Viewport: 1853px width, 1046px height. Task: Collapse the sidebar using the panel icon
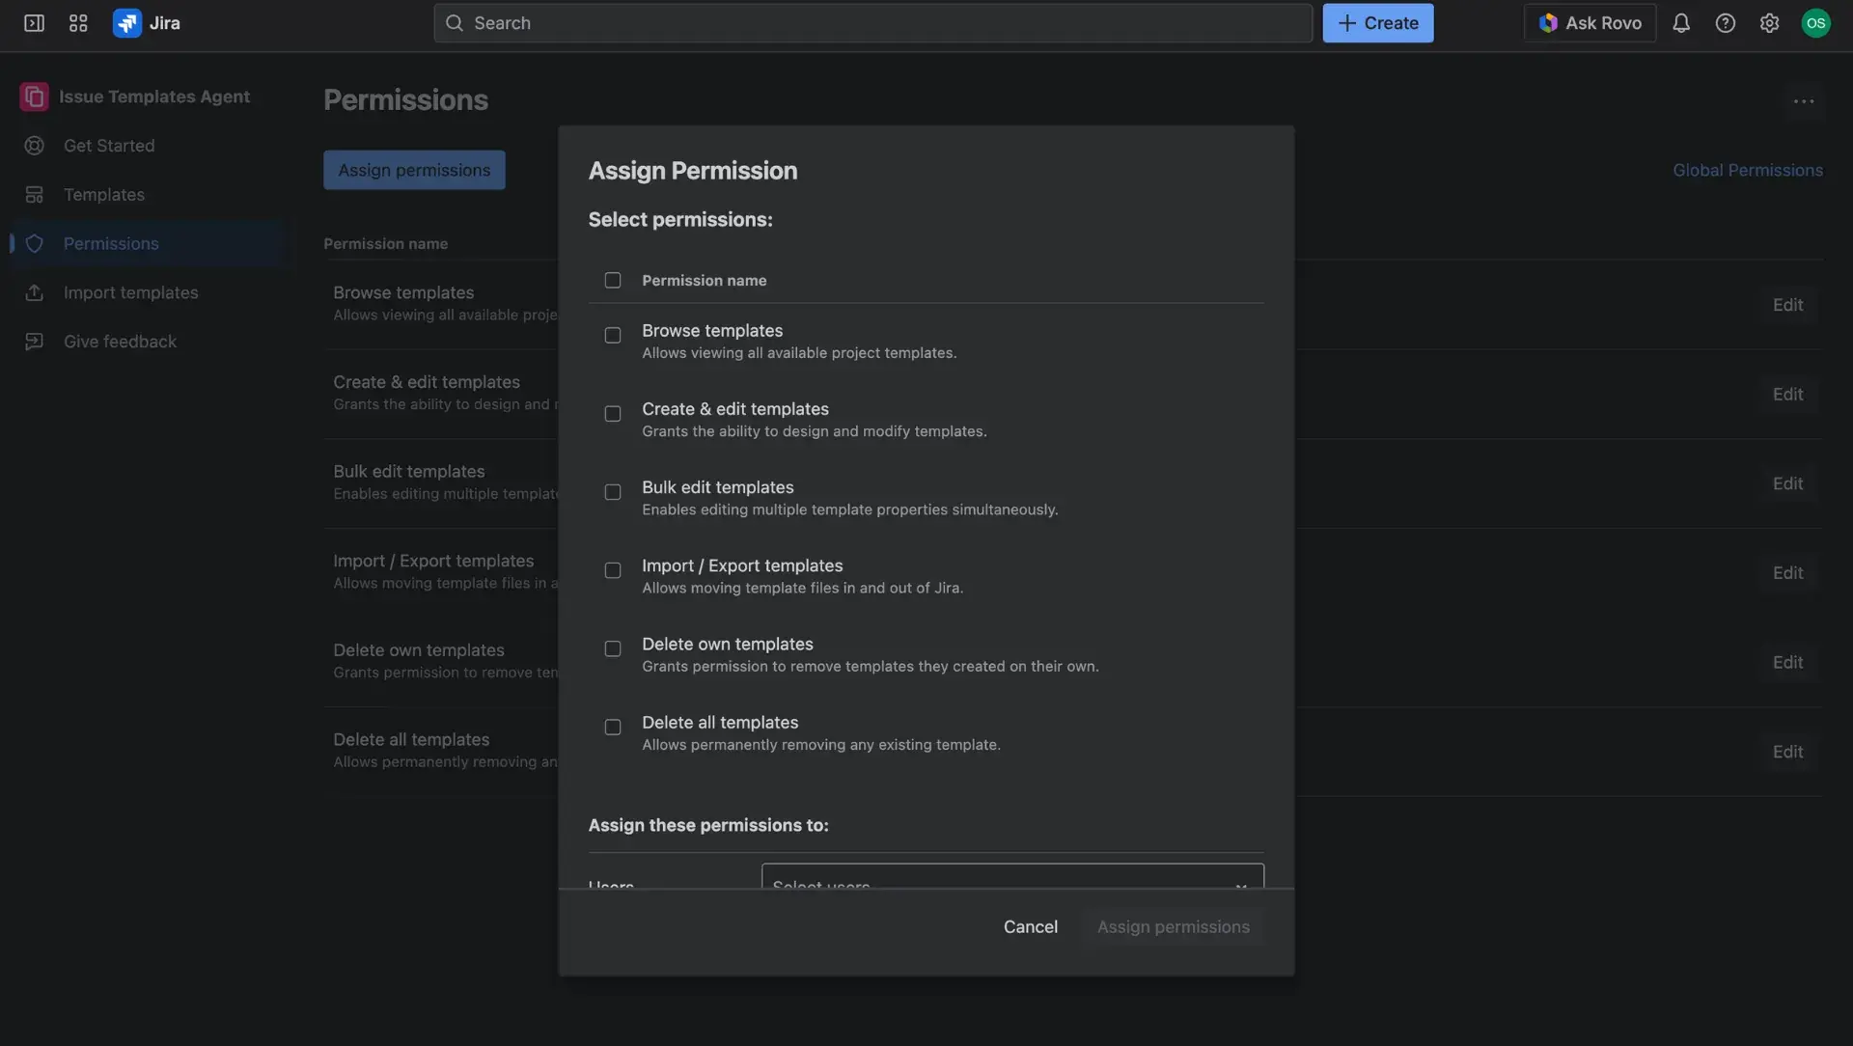33,22
